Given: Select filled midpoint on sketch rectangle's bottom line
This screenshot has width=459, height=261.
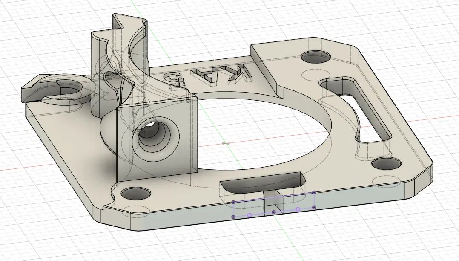Looking at the screenshot, I should (x=273, y=212).
